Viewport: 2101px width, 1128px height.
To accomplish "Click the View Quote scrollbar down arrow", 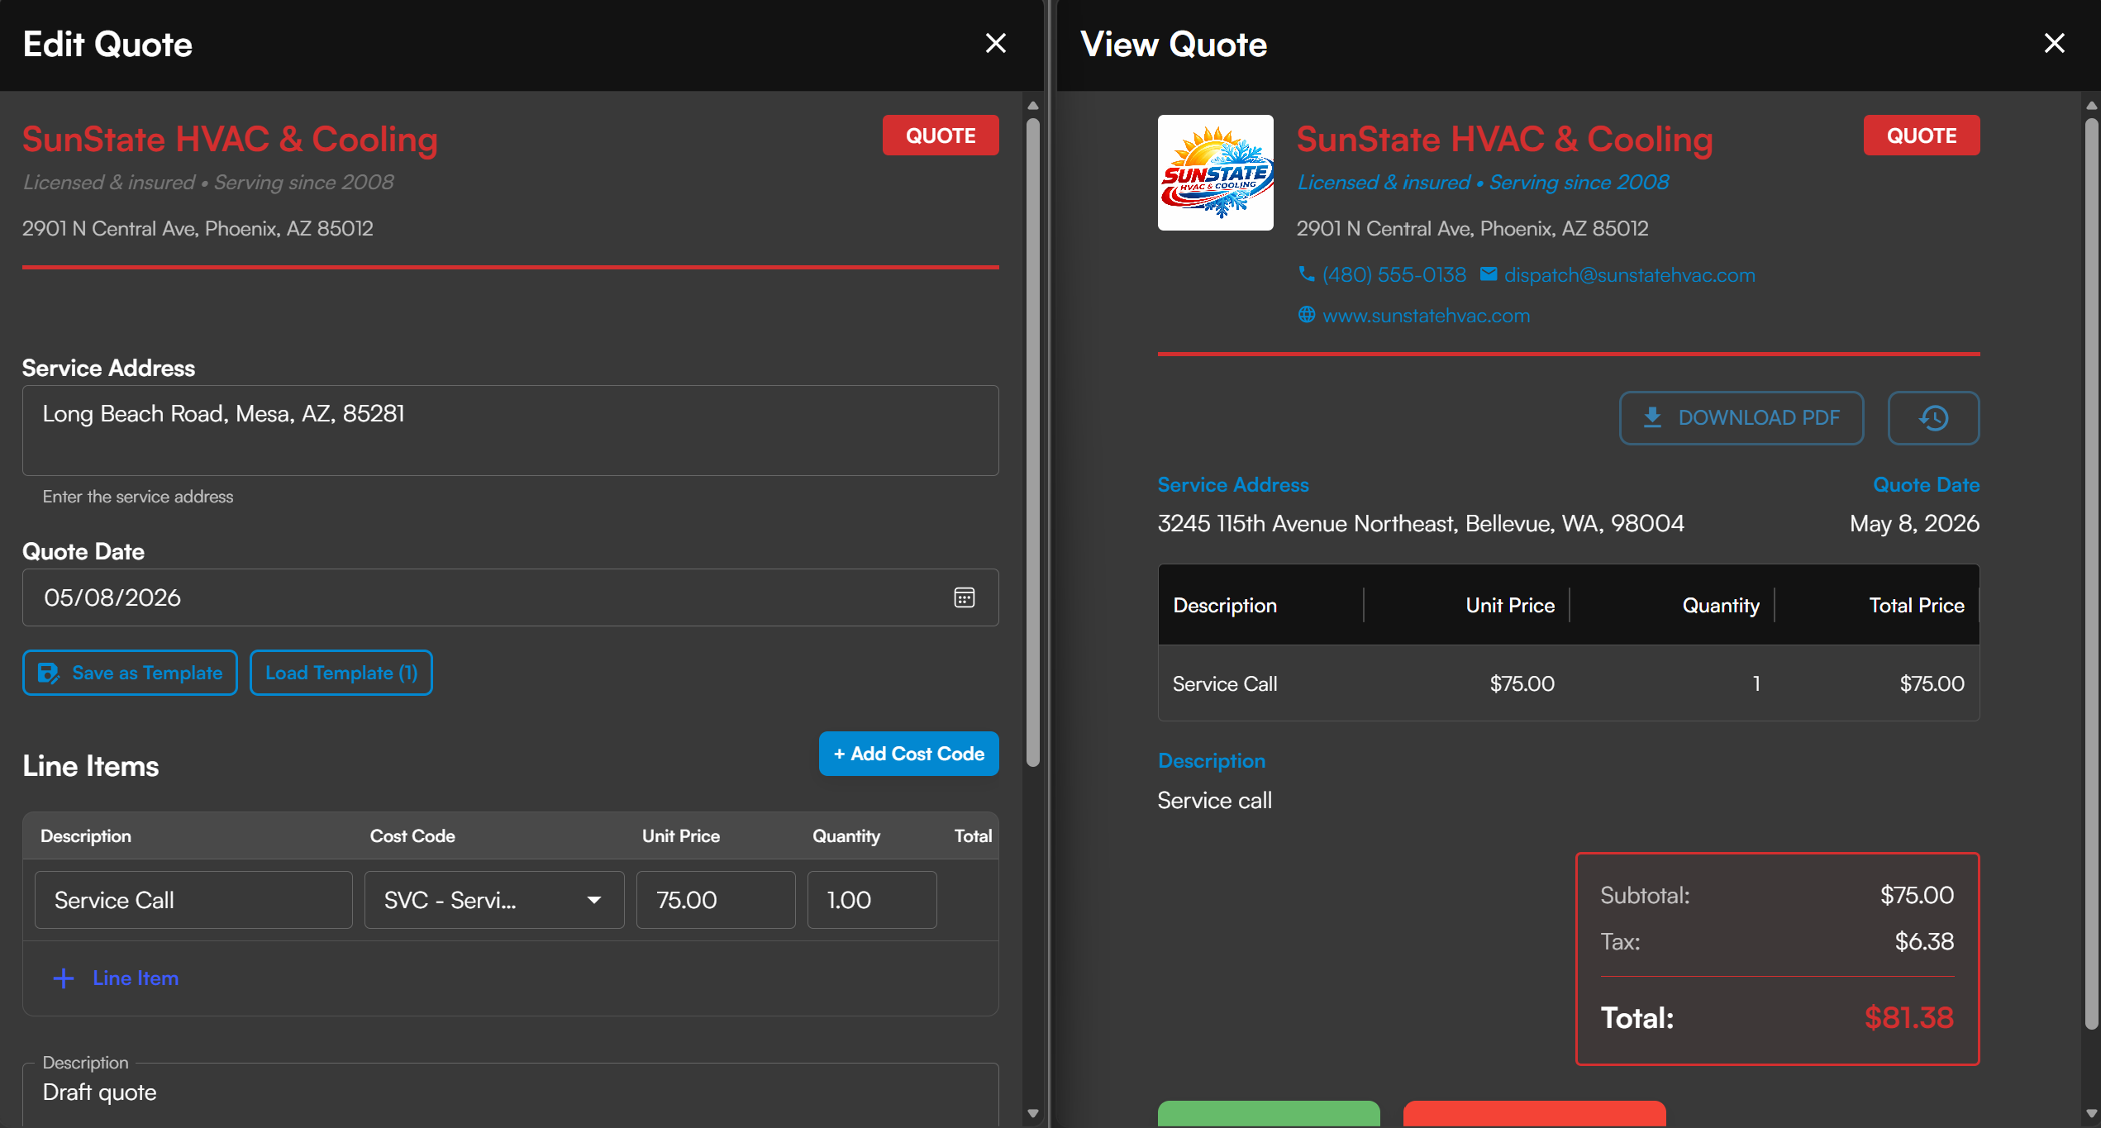I will click(x=2092, y=1113).
